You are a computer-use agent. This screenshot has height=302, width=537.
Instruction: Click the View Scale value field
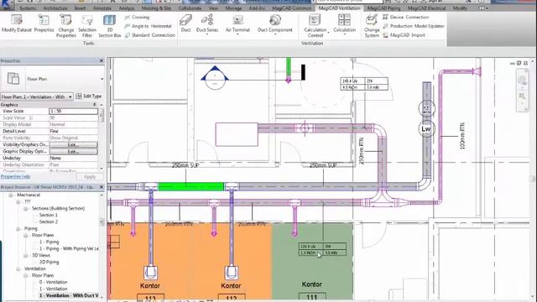[73, 112]
